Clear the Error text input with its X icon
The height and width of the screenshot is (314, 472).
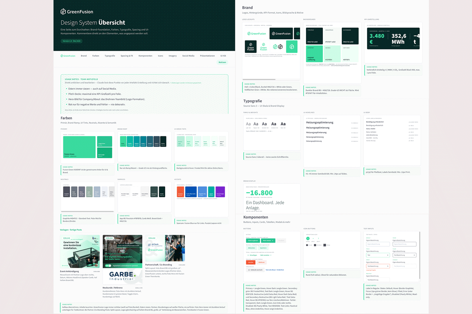click(387, 266)
